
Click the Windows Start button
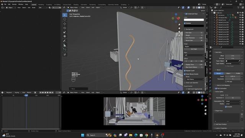pos(83,135)
